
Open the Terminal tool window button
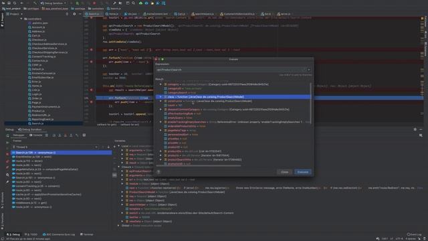coord(86,234)
